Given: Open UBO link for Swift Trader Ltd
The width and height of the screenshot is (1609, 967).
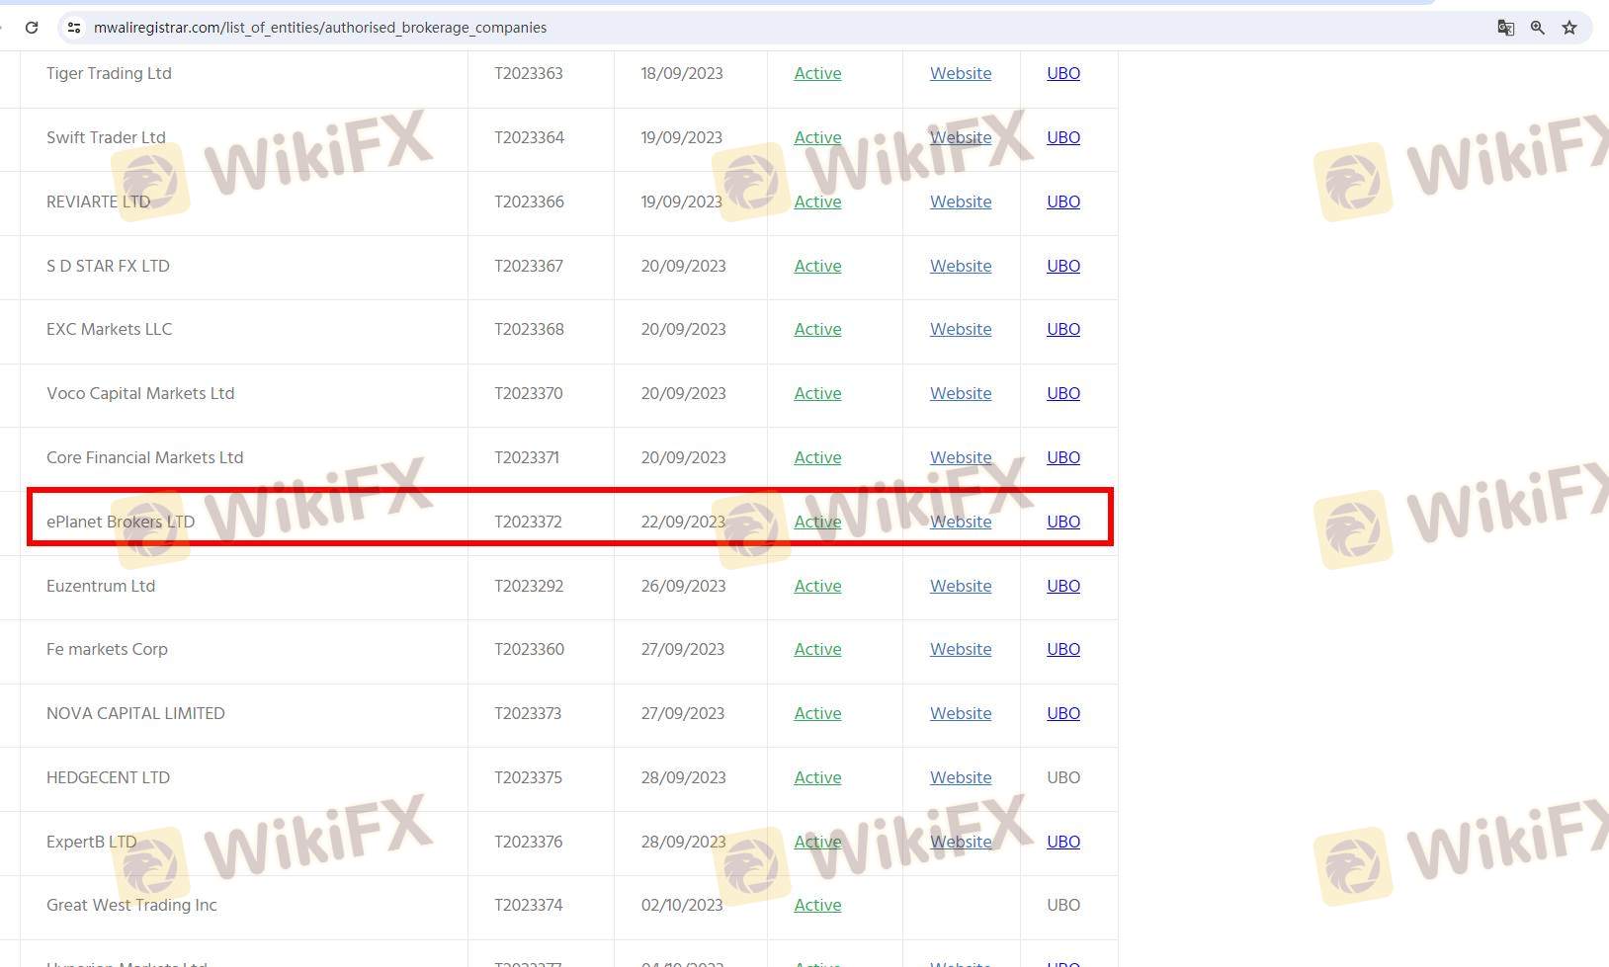Looking at the screenshot, I should point(1062,138).
